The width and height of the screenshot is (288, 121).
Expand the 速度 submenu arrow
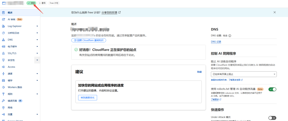(37, 74)
